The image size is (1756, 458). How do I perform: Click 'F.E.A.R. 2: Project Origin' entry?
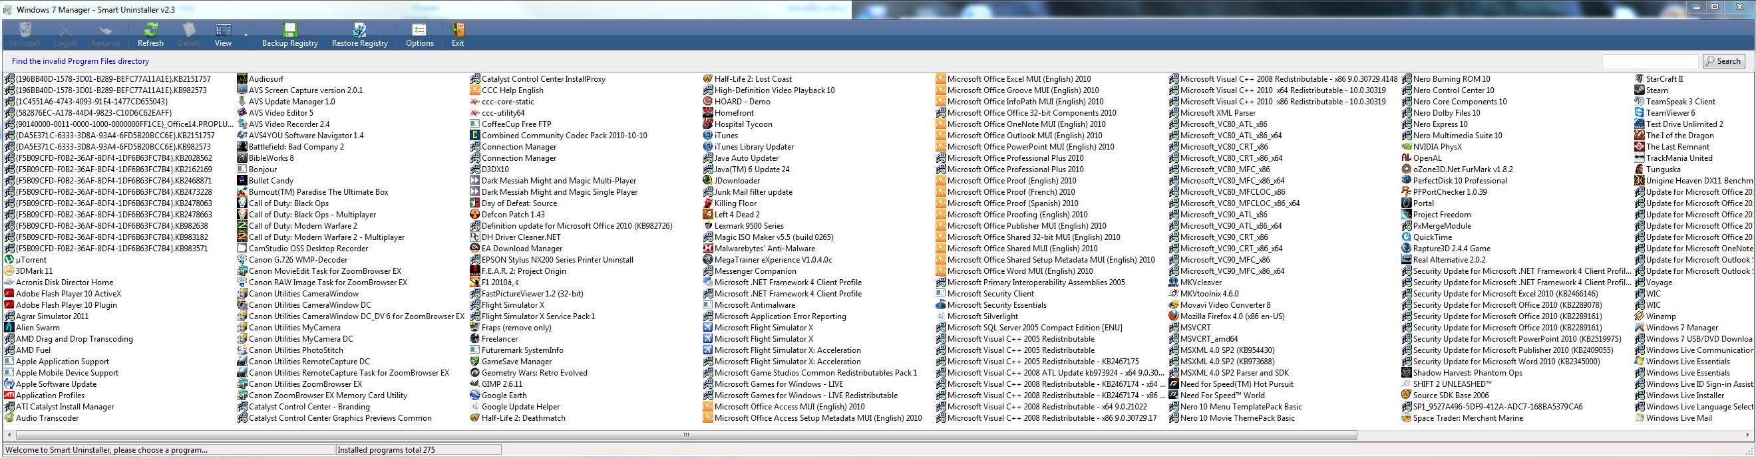click(x=518, y=271)
